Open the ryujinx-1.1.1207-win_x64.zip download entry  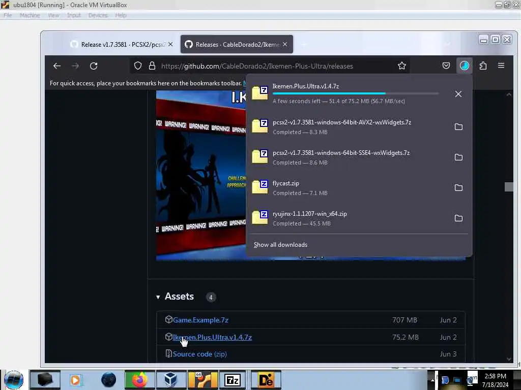346,218
